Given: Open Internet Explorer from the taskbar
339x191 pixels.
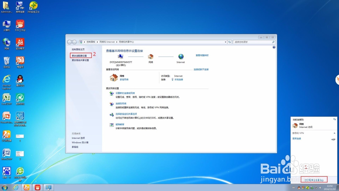Looking at the screenshot, I should click(16, 187).
